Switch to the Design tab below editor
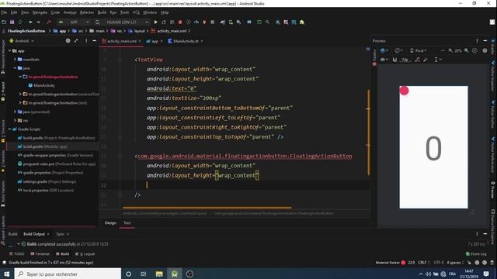The width and height of the screenshot is (497, 279). click(110, 223)
